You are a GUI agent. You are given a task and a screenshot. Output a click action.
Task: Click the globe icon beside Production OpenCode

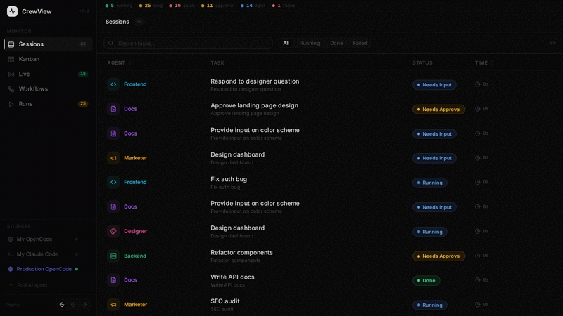tap(11, 269)
